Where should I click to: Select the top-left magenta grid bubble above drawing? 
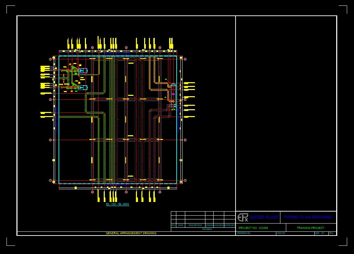(92, 48)
